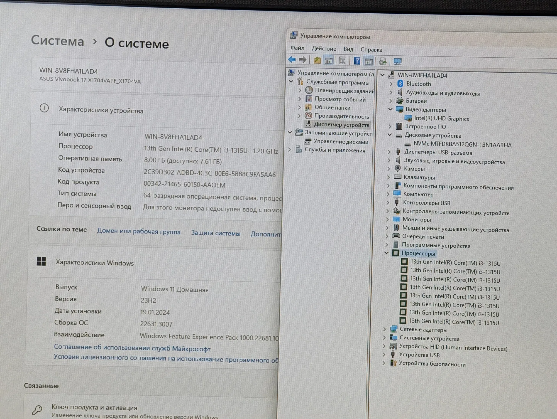Screen dimensions: 557x419
Task: Open the Справка menu
Action: pyautogui.click(x=371, y=50)
